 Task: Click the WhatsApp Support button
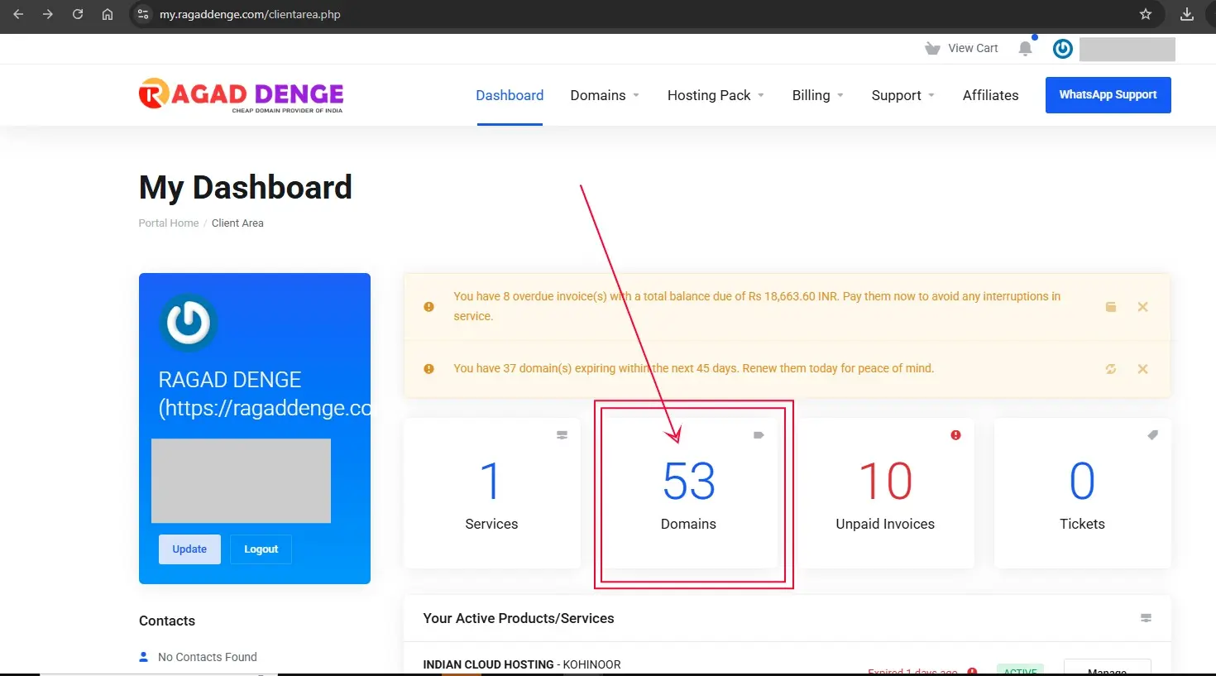click(1108, 95)
